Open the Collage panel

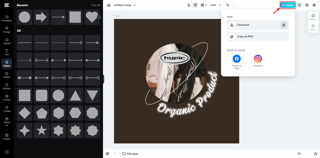coord(7,109)
